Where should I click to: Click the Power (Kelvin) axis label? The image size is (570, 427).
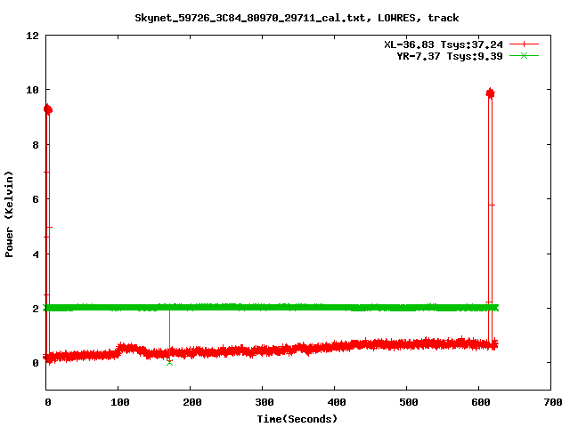coord(9,214)
